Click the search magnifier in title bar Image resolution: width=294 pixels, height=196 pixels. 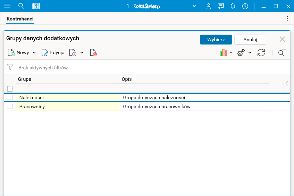(21, 6)
